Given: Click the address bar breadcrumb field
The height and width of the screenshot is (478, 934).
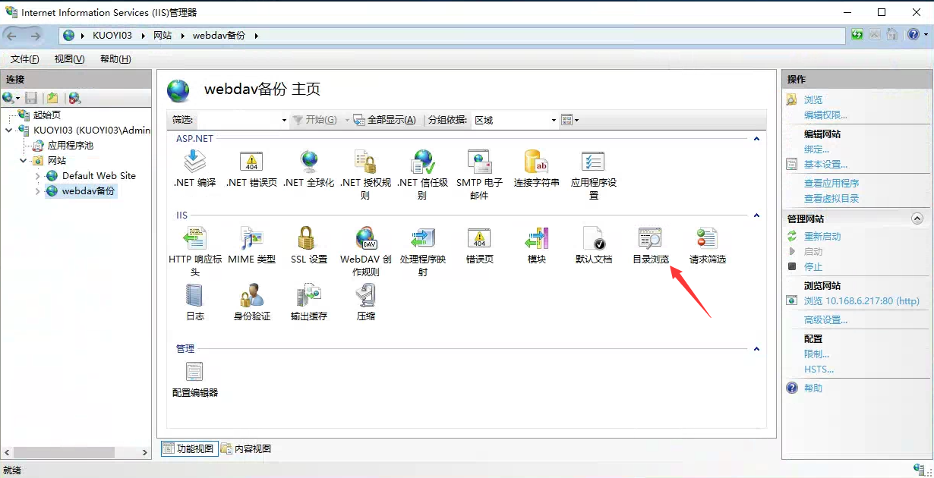Looking at the screenshot, I should (452, 35).
